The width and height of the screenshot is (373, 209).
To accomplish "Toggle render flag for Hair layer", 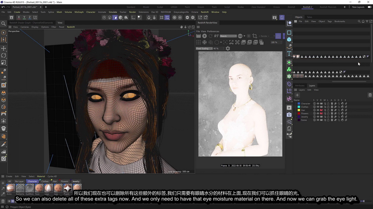I will pos(321,110).
